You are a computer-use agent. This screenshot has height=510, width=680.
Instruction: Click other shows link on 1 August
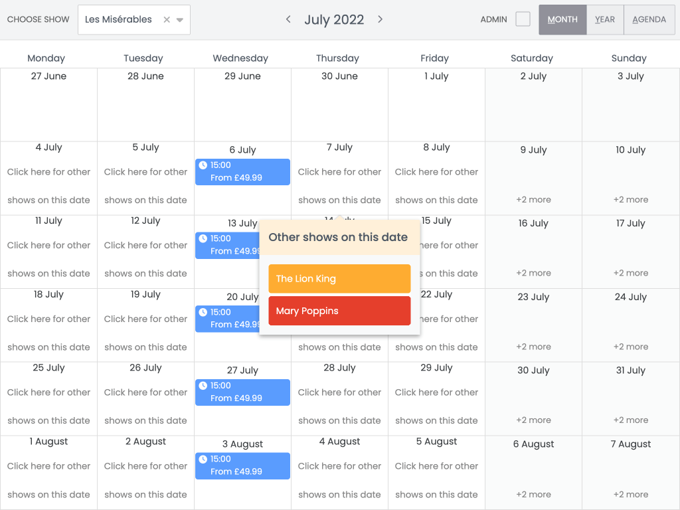[x=48, y=480]
